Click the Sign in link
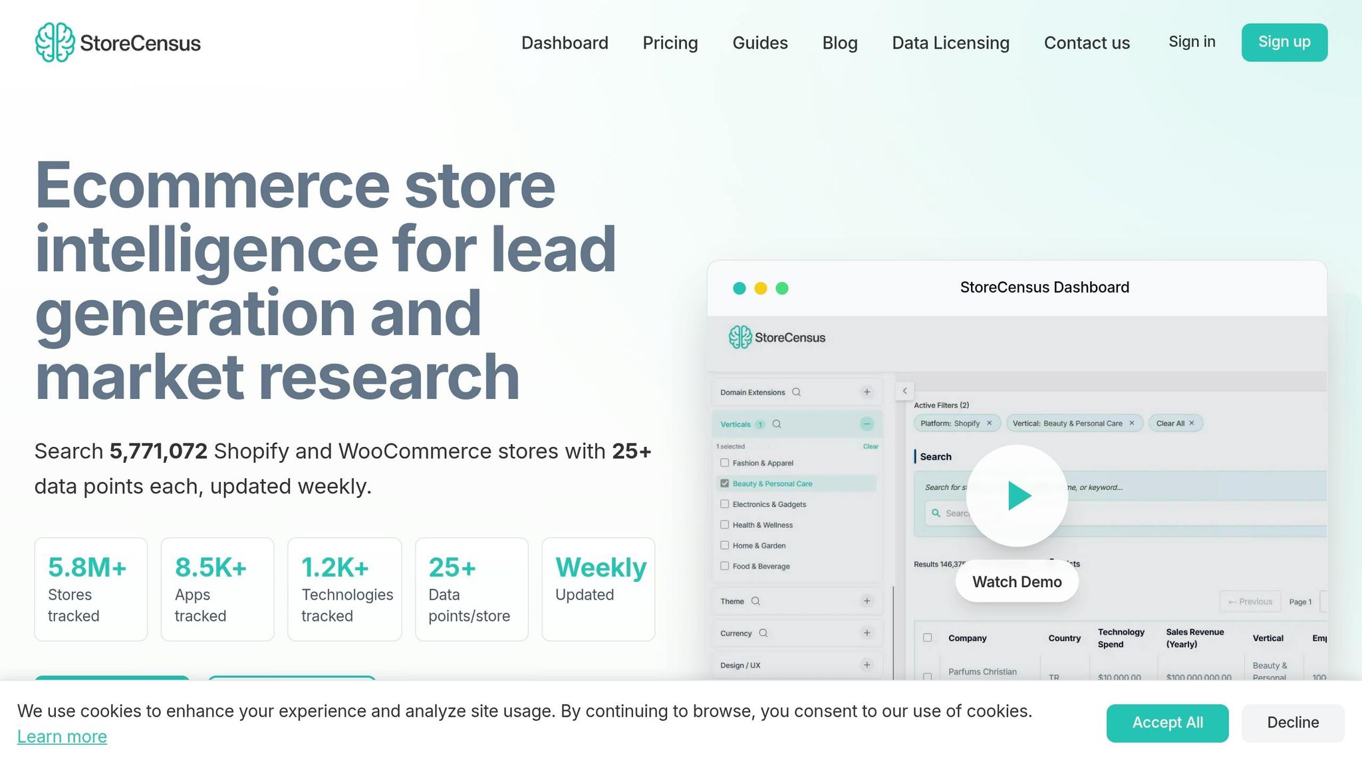Viewport: 1362px width, 766px height. [1192, 42]
